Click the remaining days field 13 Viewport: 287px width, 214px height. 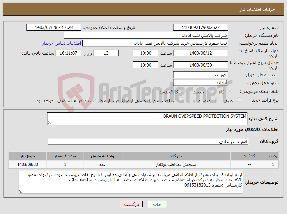[x=106, y=53]
